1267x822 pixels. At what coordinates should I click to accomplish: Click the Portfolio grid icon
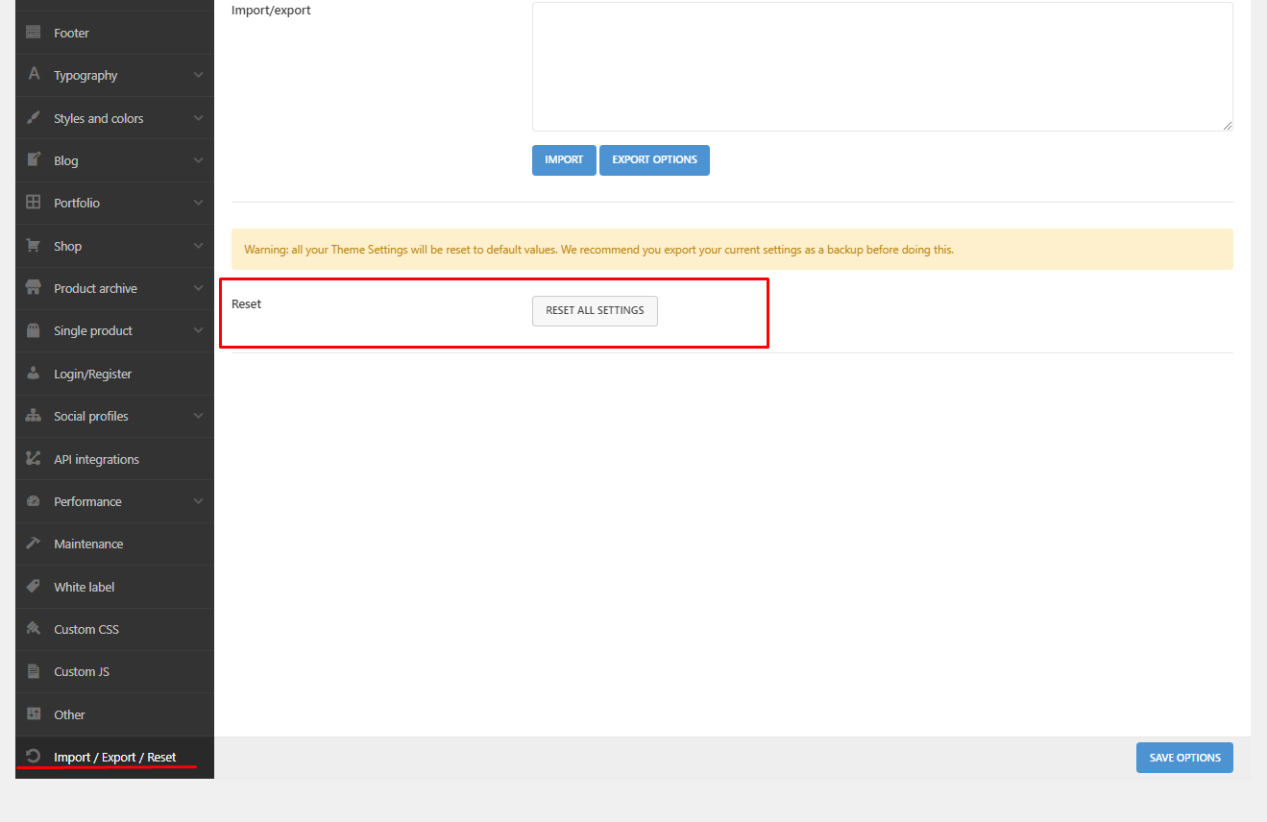(x=34, y=203)
